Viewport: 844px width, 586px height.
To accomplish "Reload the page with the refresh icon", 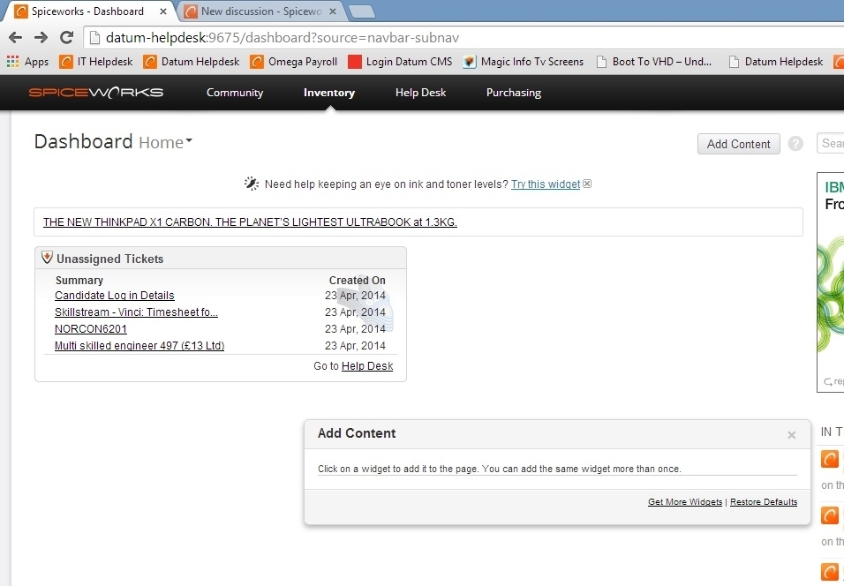I will [65, 37].
